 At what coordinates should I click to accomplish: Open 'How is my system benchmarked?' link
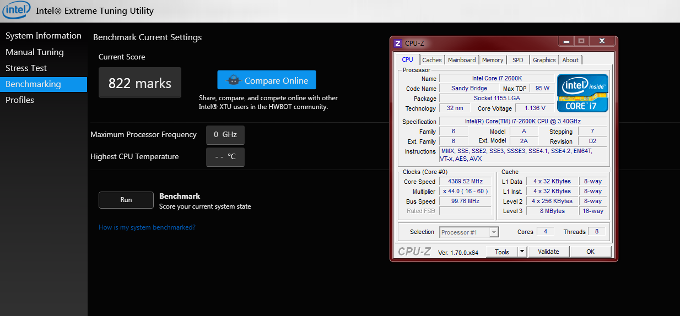147,227
